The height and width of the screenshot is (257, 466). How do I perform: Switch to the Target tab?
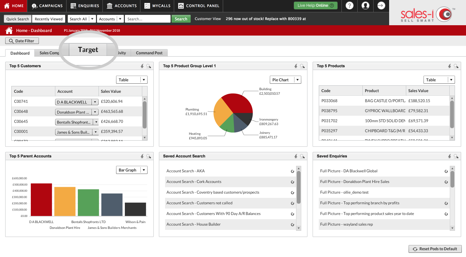point(88,50)
